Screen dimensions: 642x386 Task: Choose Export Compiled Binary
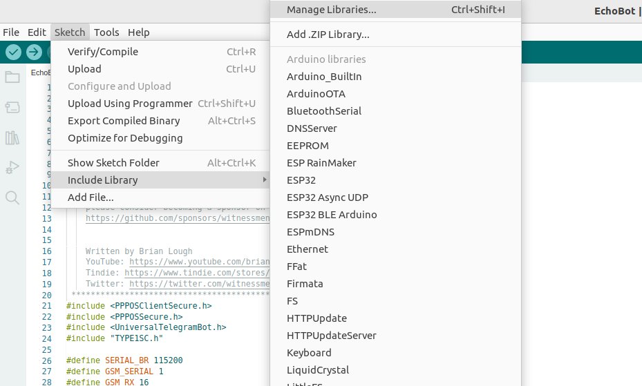[x=160, y=121]
